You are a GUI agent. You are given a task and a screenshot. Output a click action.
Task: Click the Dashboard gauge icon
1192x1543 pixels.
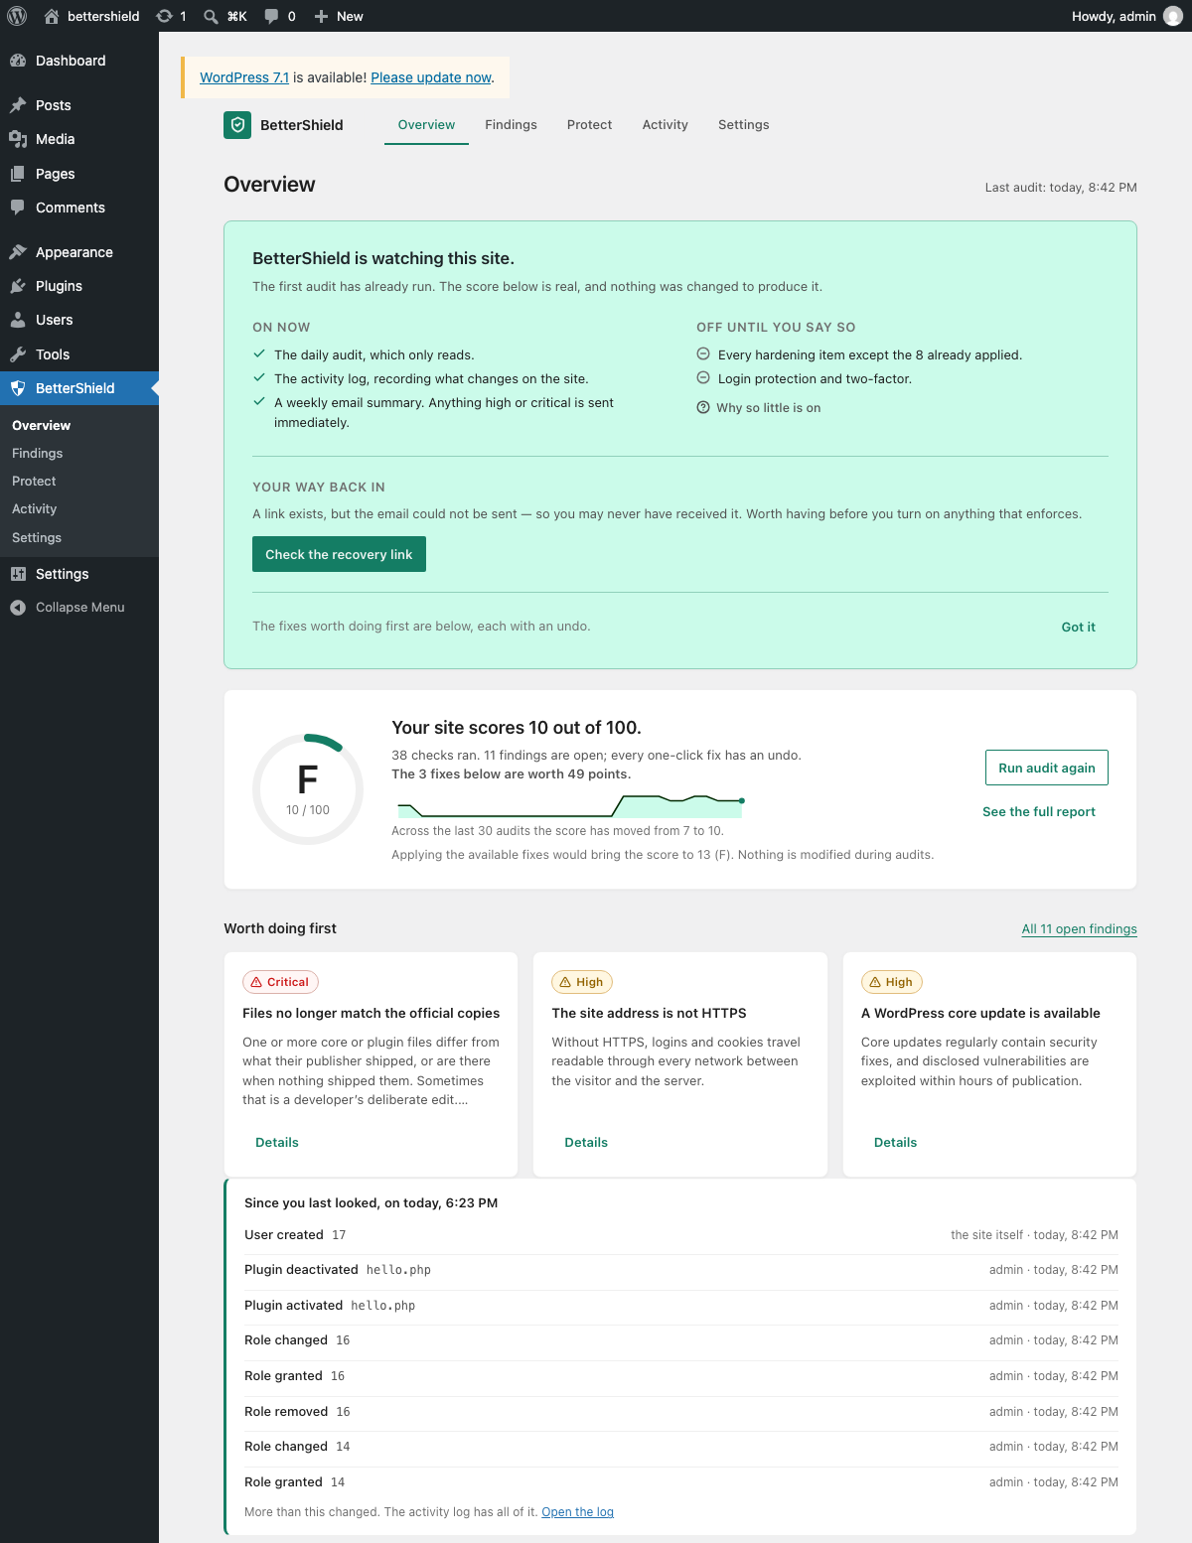[18, 61]
